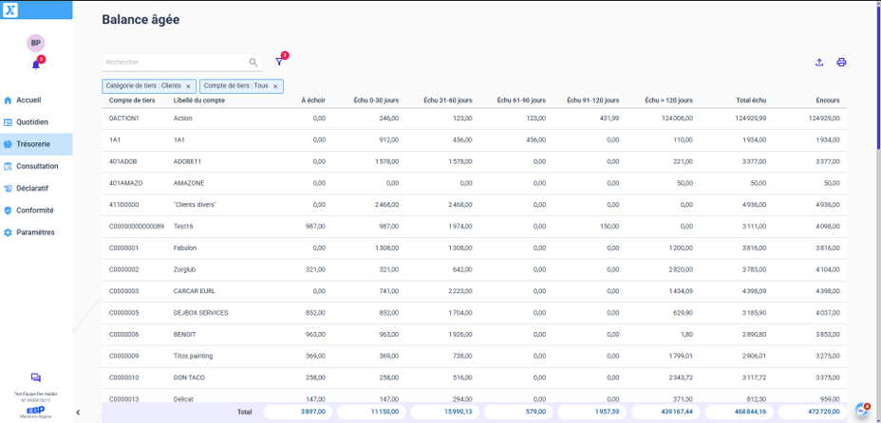881x423 pixels.
Task: Open the notifications bell
Action: coord(36,64)
